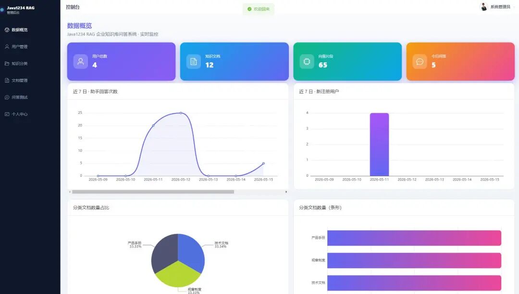Viewport: 519px width, 294px height.
Task: Click chart title '分类文档数量占比'
Action: pos(91,208)
